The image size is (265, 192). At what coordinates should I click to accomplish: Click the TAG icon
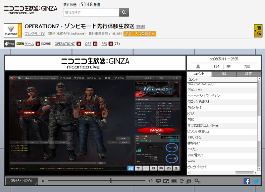[10, 44]
